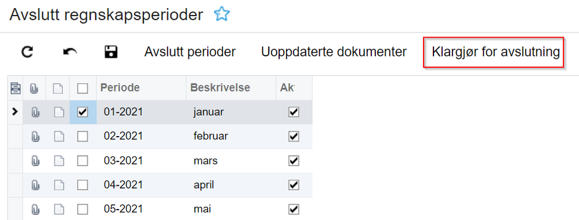
Task: Click the undo arrow icon
Action: [x=70, y=52]
